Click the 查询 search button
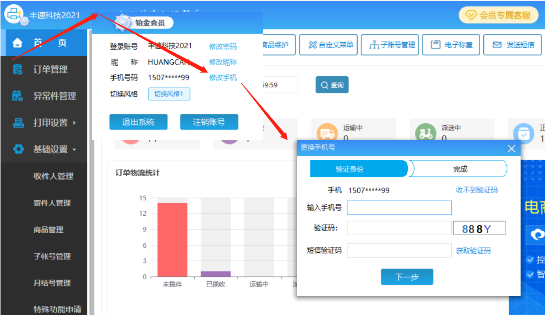This screenshot has height=315, width=545. 332,85
